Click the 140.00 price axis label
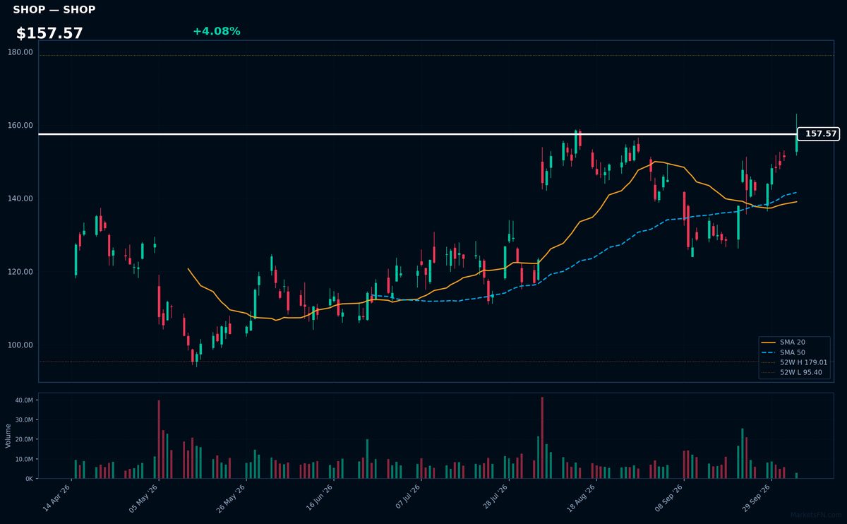Viewport: 847px width, 524px height. (x=20, y=198)
